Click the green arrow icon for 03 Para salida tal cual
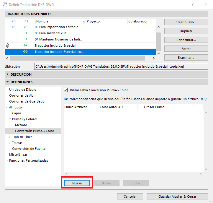 (x=25, y=33)
